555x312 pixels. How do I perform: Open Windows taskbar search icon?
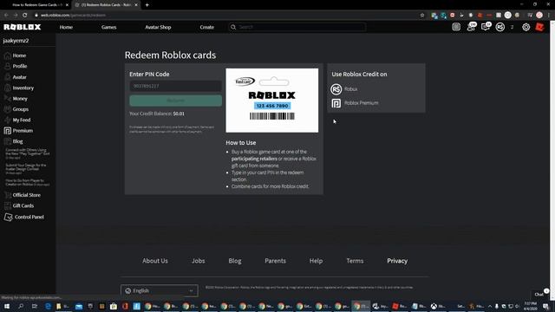[x=21, y=306]
